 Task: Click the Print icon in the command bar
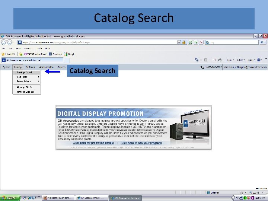pyautogui.click(x=220, y=60)
